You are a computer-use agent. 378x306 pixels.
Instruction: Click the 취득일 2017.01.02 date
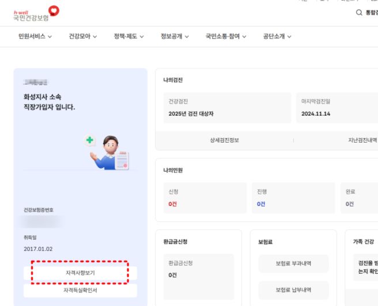38,249
